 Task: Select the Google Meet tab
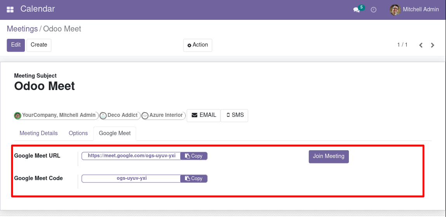click(x=115, y=134)
